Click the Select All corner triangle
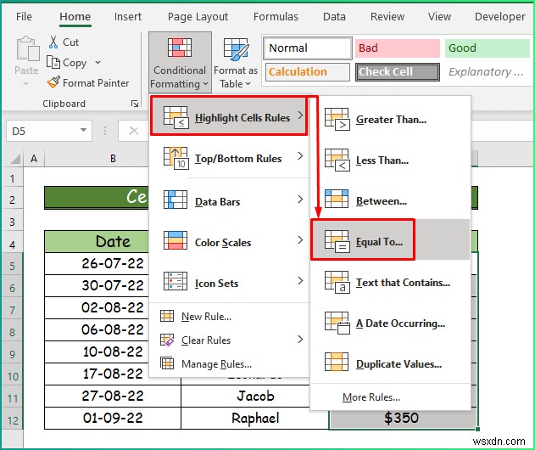The width and height of the screenshot is (535, 450). pos(15,159)
